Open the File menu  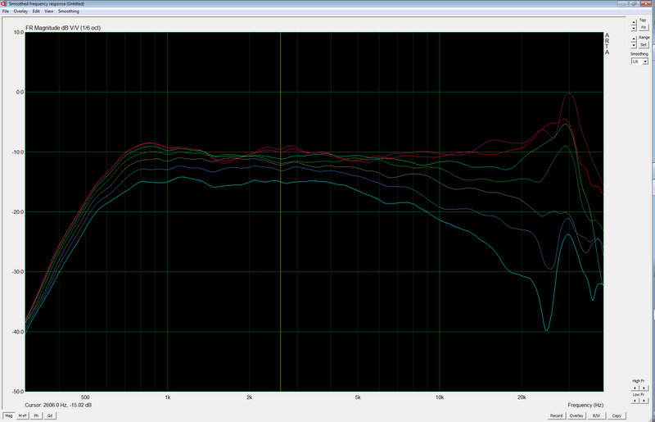[6, 11]
